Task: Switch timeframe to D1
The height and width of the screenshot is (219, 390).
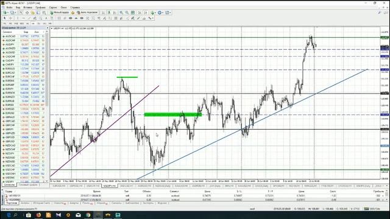Action: point(39,23)
